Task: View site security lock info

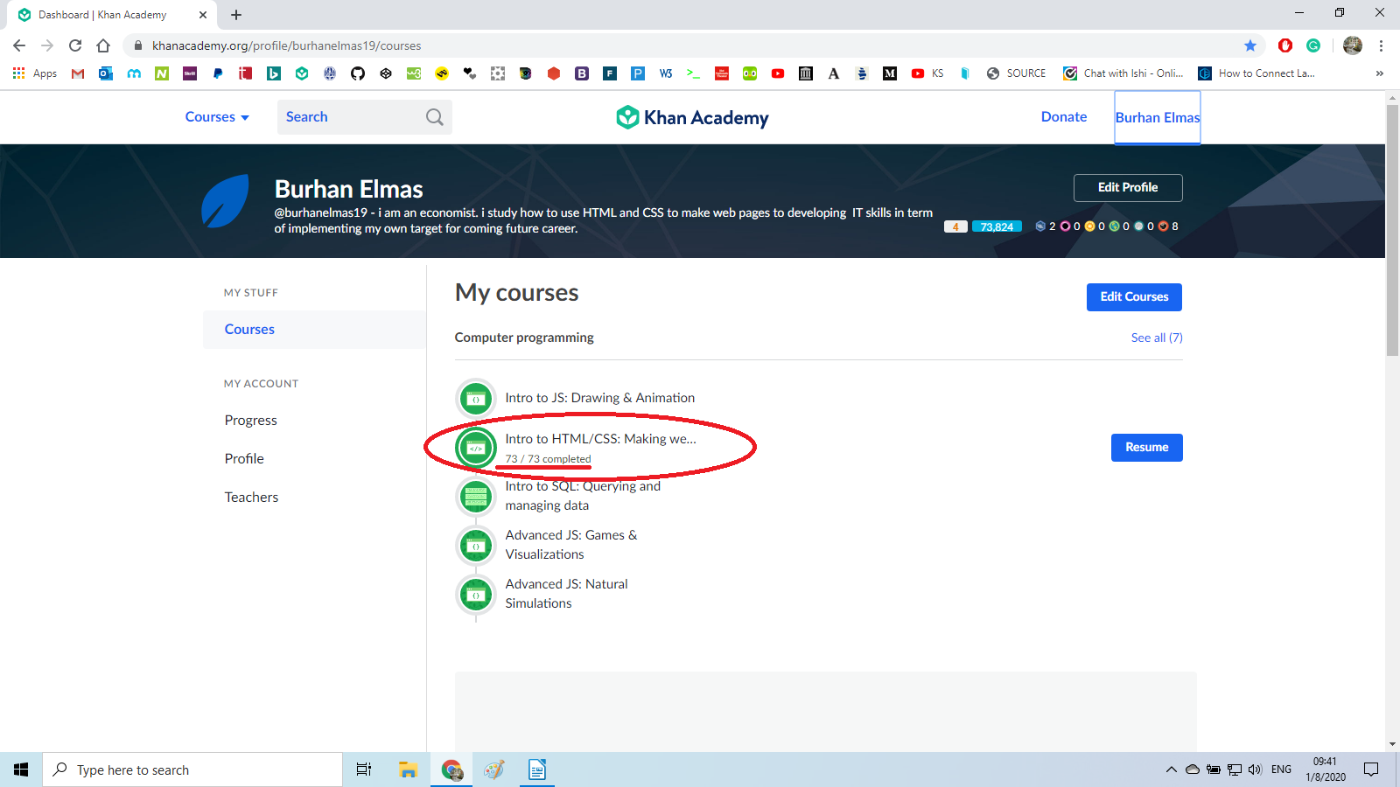Action: coord(138,45)
